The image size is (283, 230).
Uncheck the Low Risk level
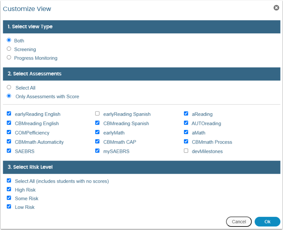point(9,207)
